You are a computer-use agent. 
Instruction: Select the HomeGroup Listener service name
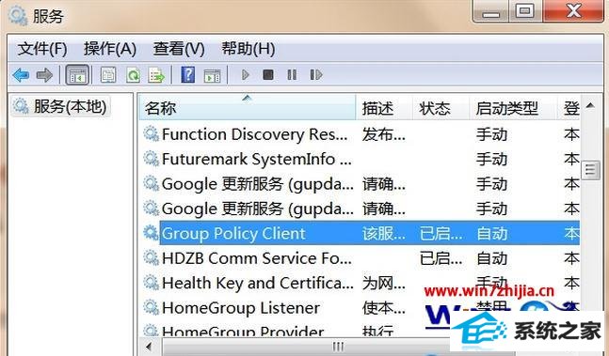click(x=241, y=308)
